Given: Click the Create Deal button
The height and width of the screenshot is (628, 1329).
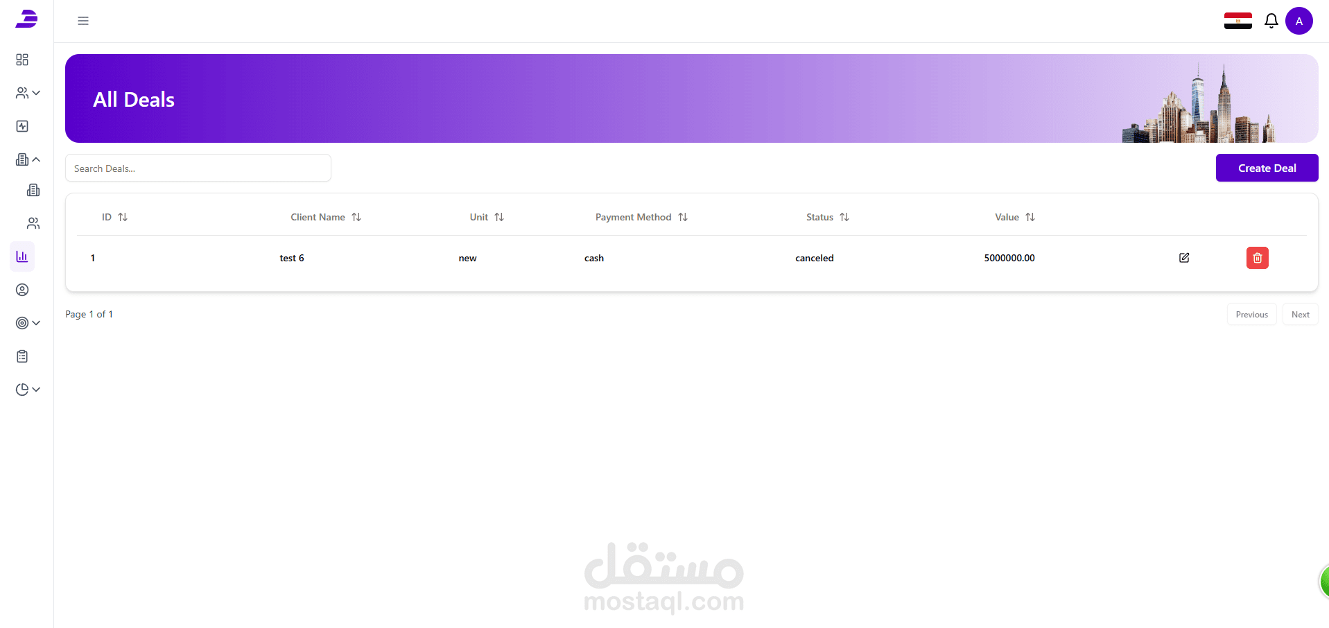Looking at the screenshot, I should pos(1267,168).
